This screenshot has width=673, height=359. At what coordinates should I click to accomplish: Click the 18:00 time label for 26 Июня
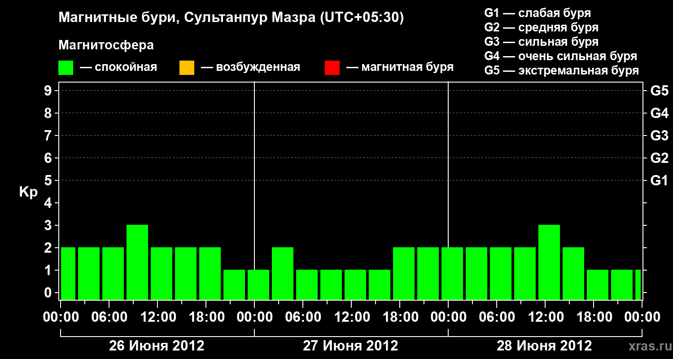206,317
